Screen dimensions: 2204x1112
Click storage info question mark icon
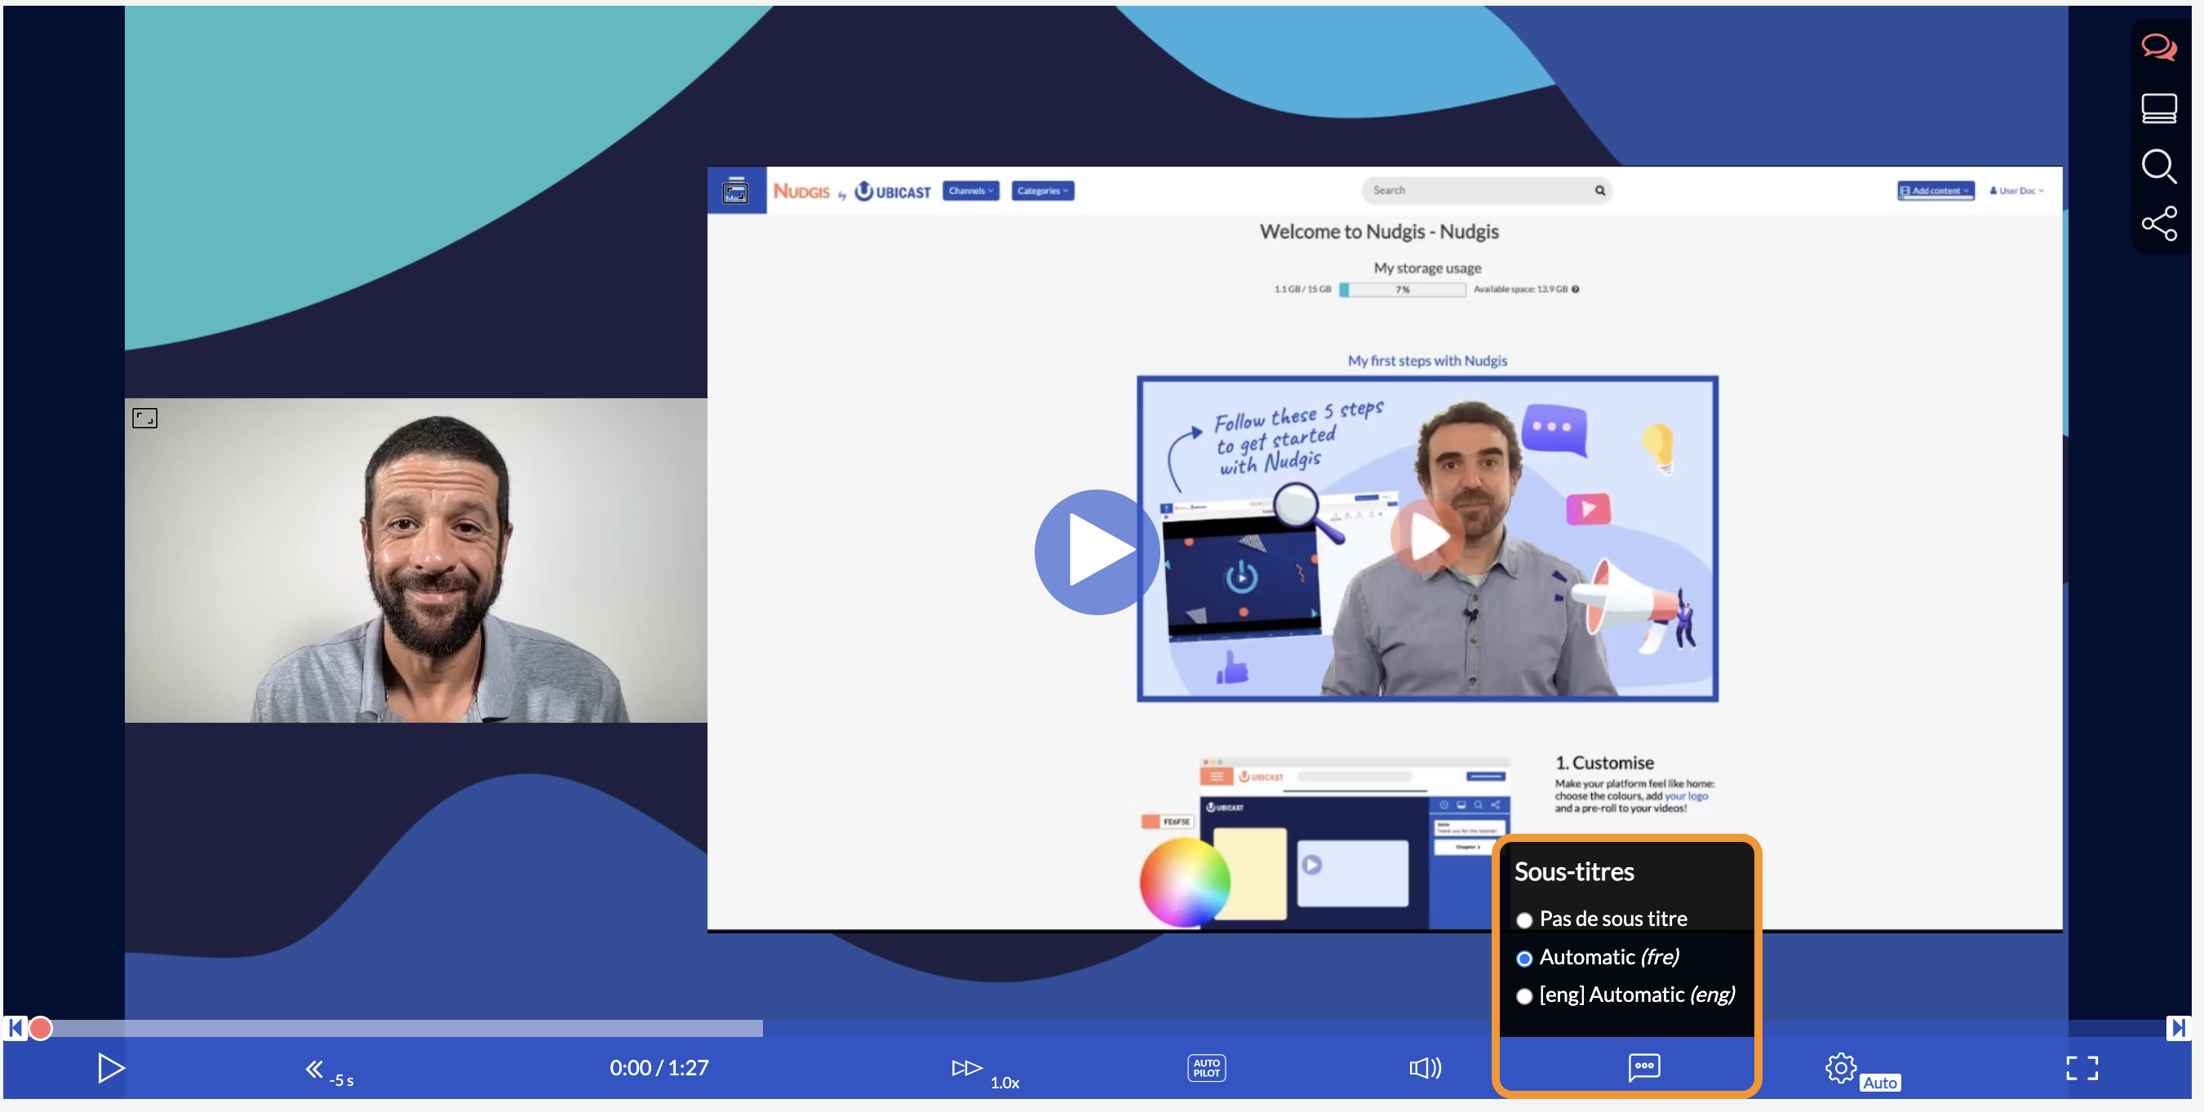1575,289
